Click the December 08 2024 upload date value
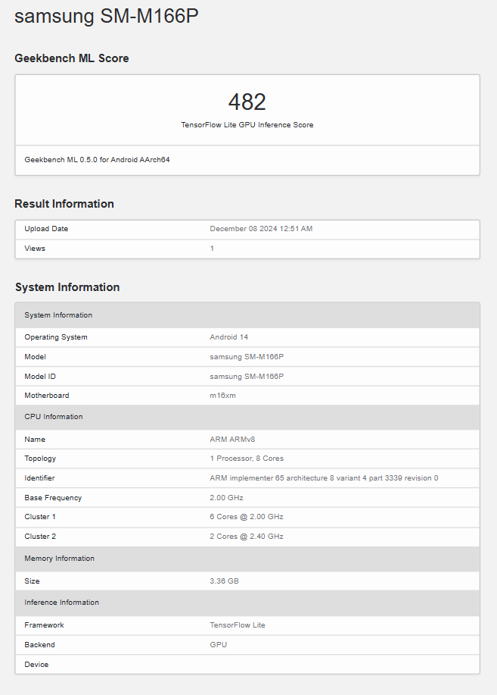This screenshot has height=695, width=497. pos(261,229)
